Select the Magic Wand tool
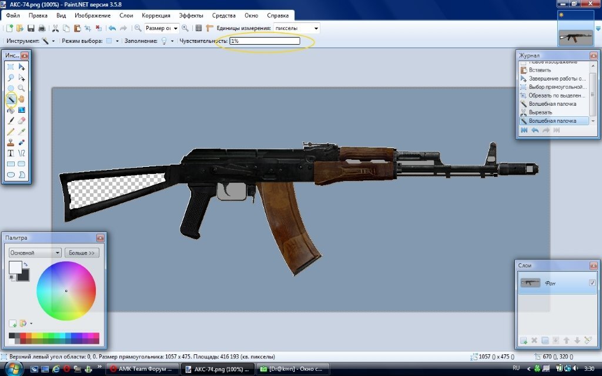Screen dimensions: 602x376 11,99
